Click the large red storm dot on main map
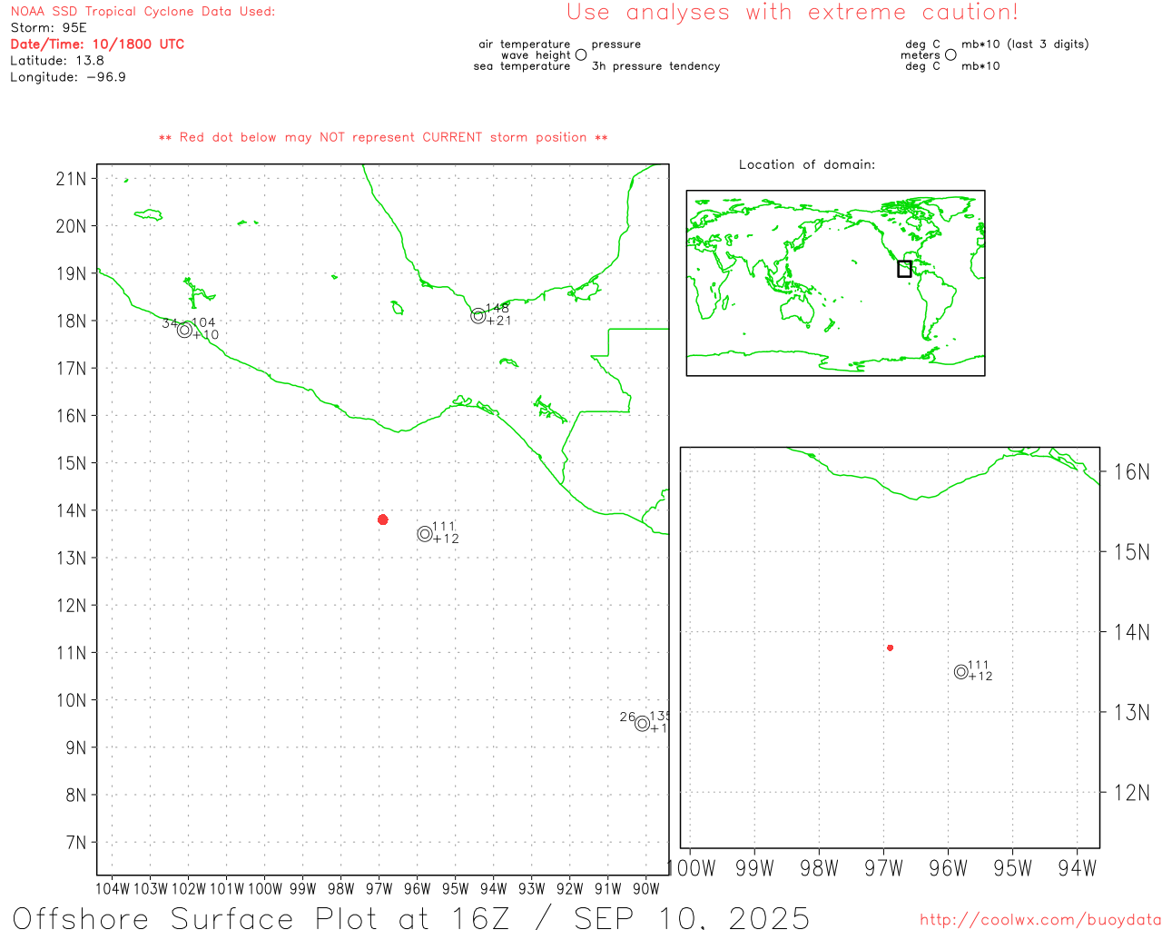The image size is (1162, 930). click(383, 519)
